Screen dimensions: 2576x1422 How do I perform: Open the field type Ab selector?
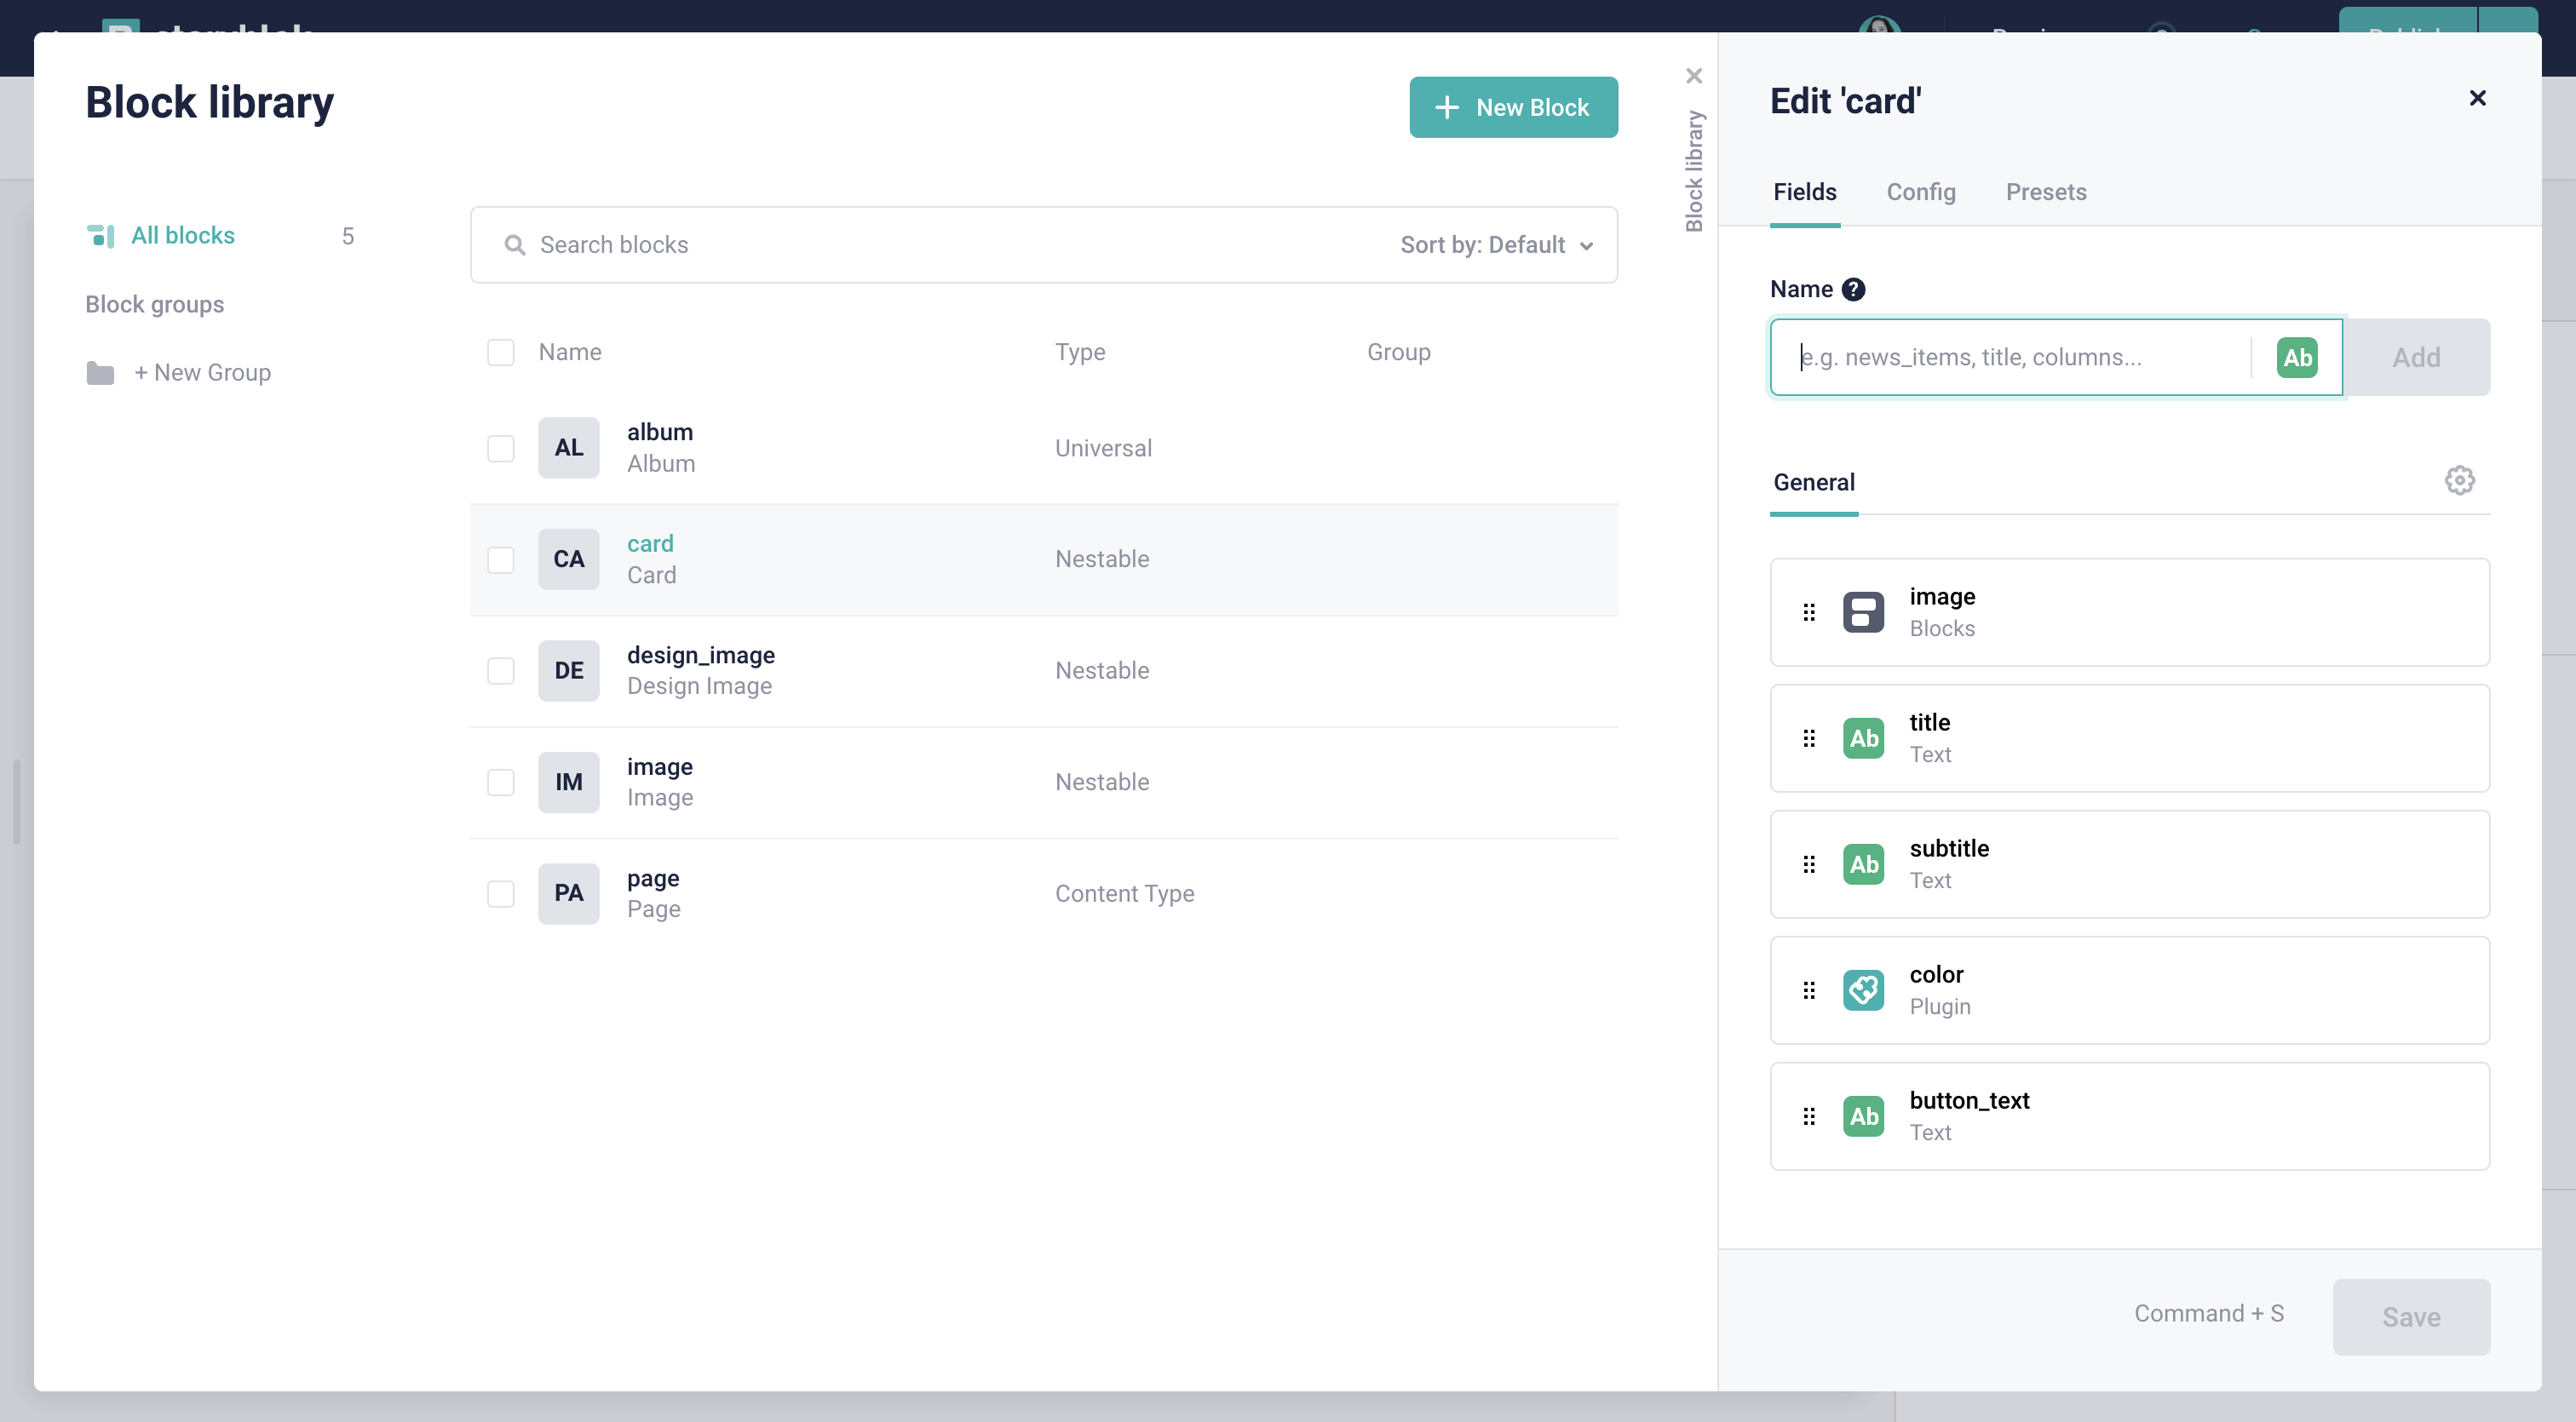point(2297,357)
